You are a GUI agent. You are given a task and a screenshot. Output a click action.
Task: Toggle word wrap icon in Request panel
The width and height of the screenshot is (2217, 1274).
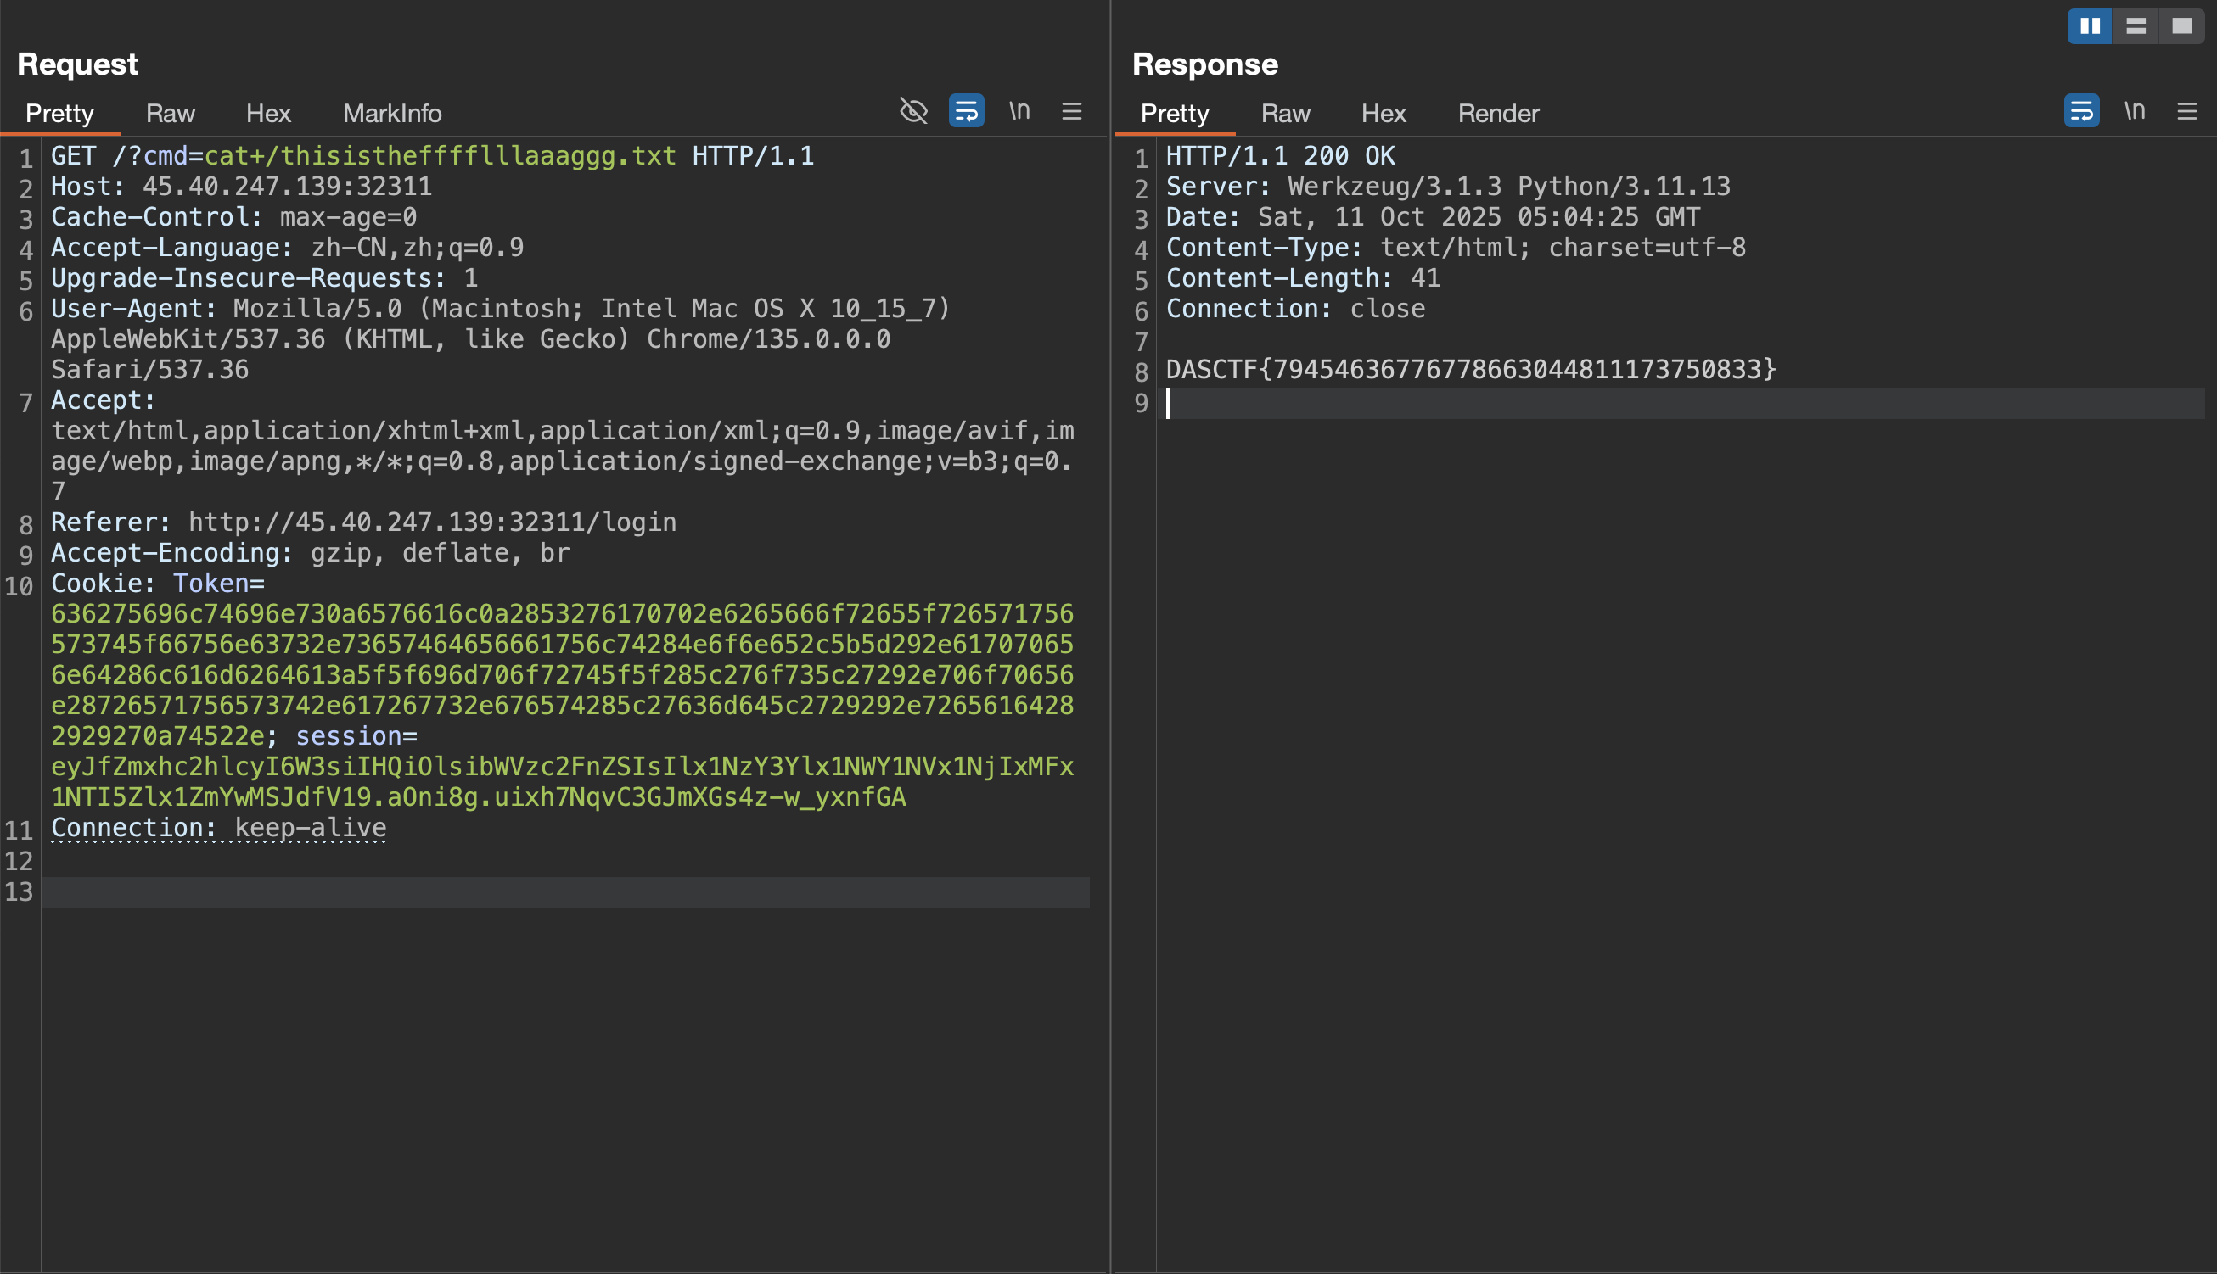click(966, 111)
